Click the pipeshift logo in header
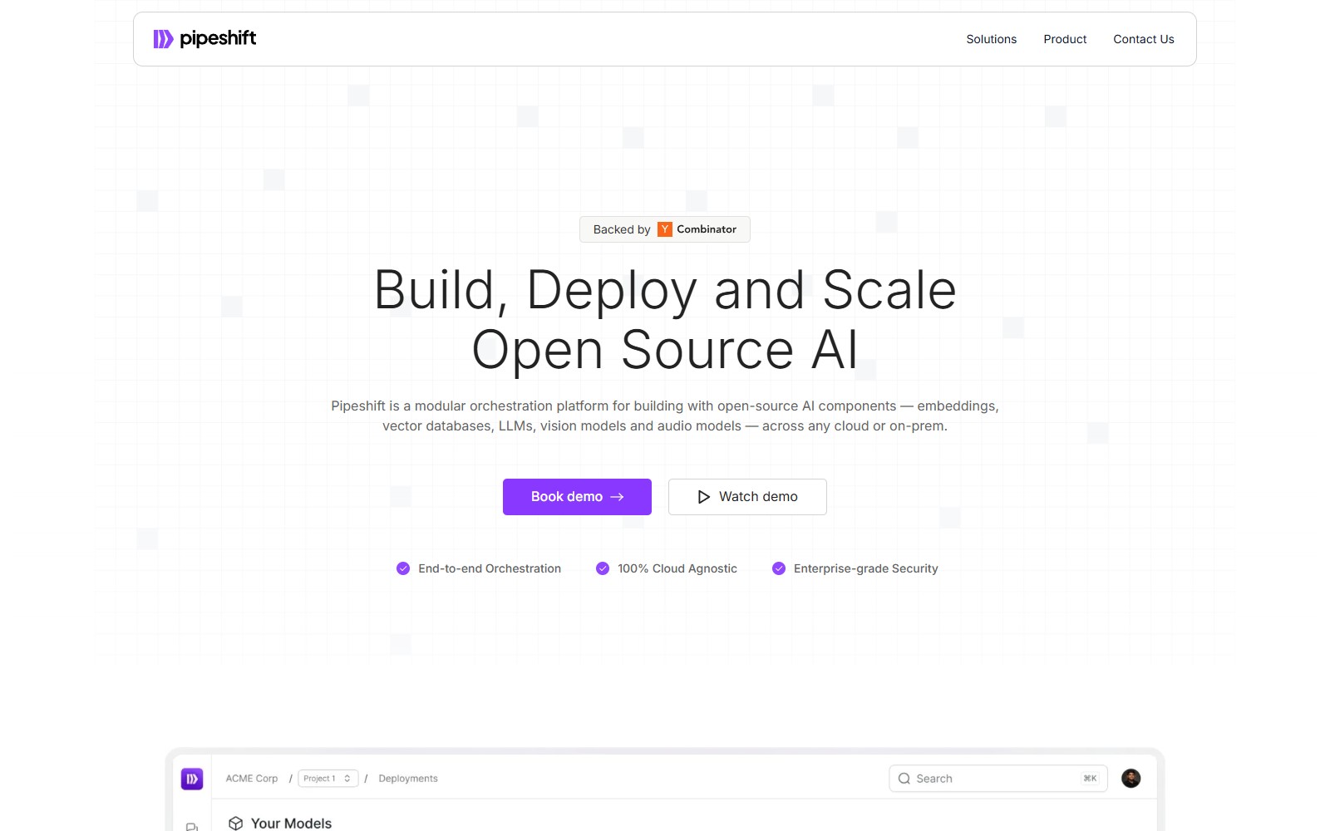This screenshot has height=831, width=1330. click(204, 38)
